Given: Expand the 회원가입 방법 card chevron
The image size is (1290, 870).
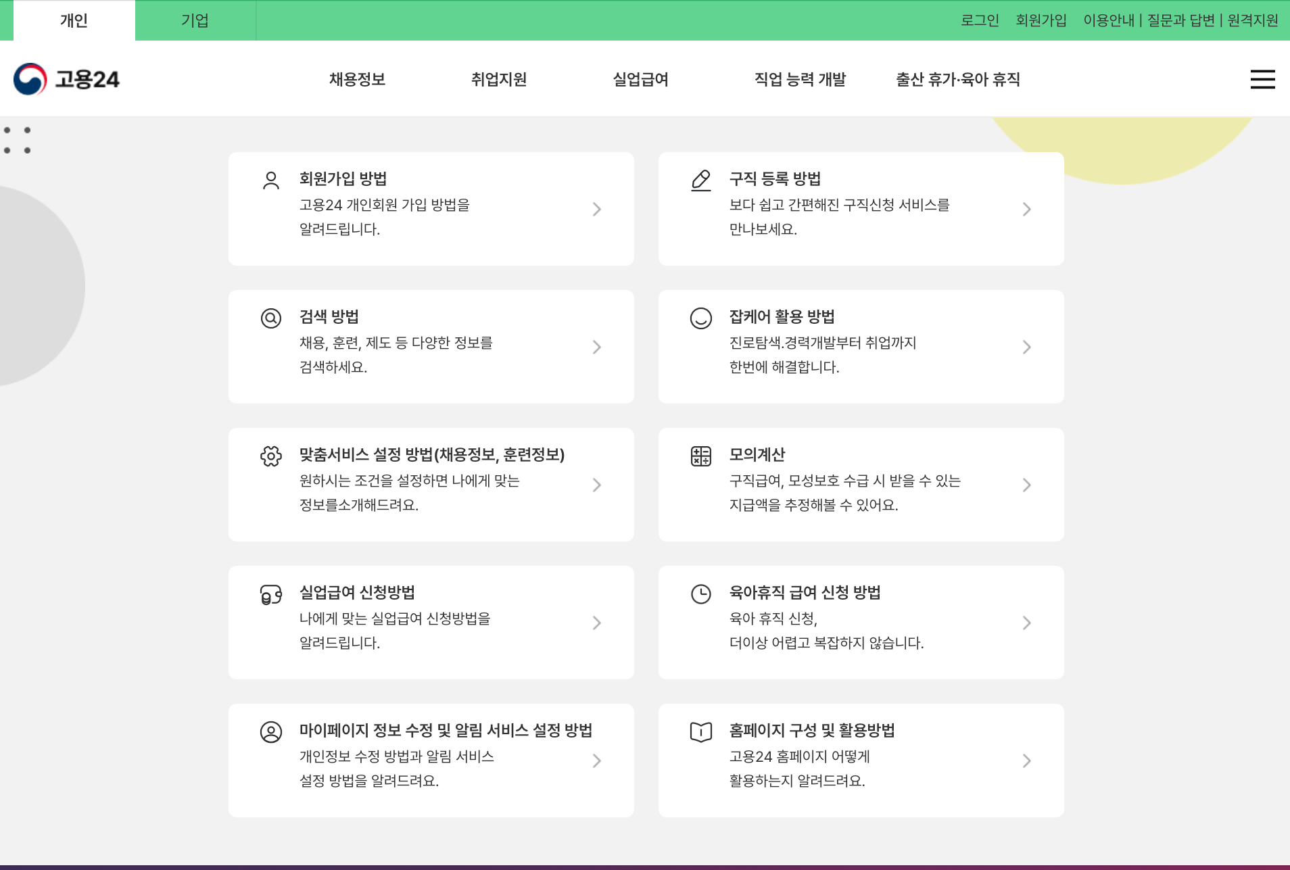Looking at the screenshot, I should tap(596, 208).
